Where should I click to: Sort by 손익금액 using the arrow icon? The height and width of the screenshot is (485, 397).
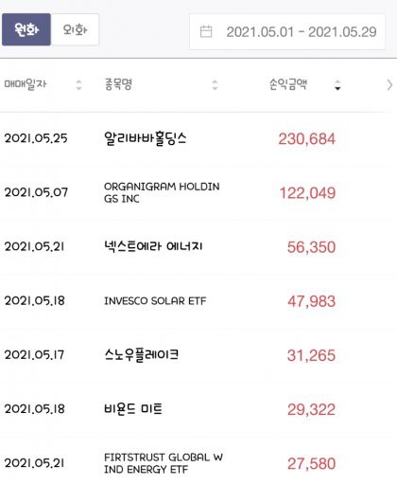point(337,85)
